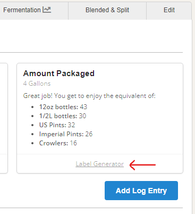
Task: Click the number 43 after 12oz bottles
Action: click(83, 107)
